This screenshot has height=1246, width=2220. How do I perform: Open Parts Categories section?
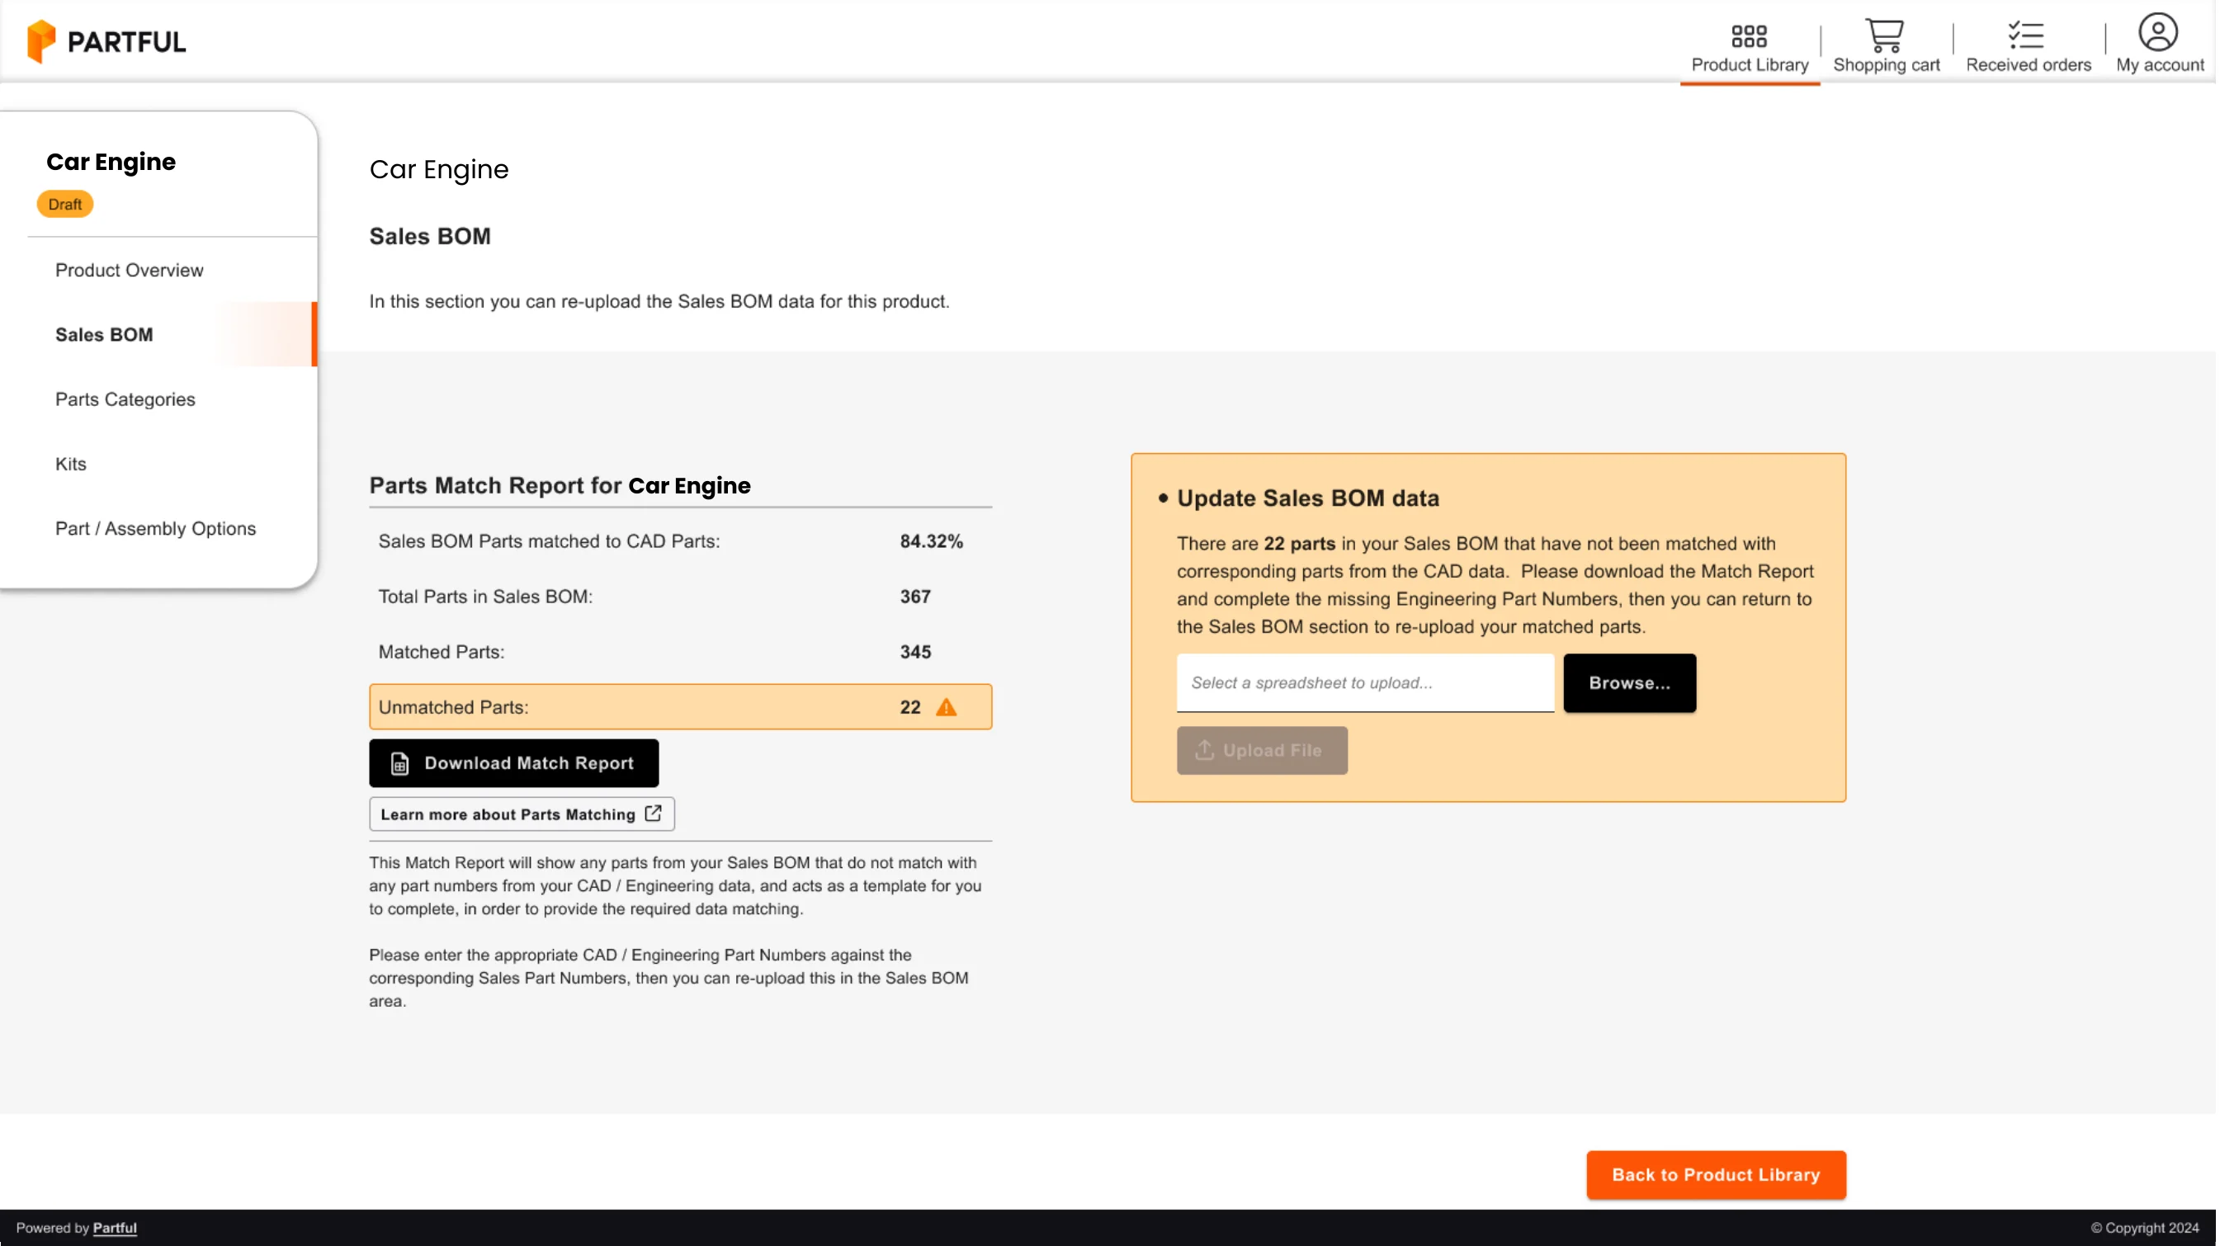click(x=125, y=400)
